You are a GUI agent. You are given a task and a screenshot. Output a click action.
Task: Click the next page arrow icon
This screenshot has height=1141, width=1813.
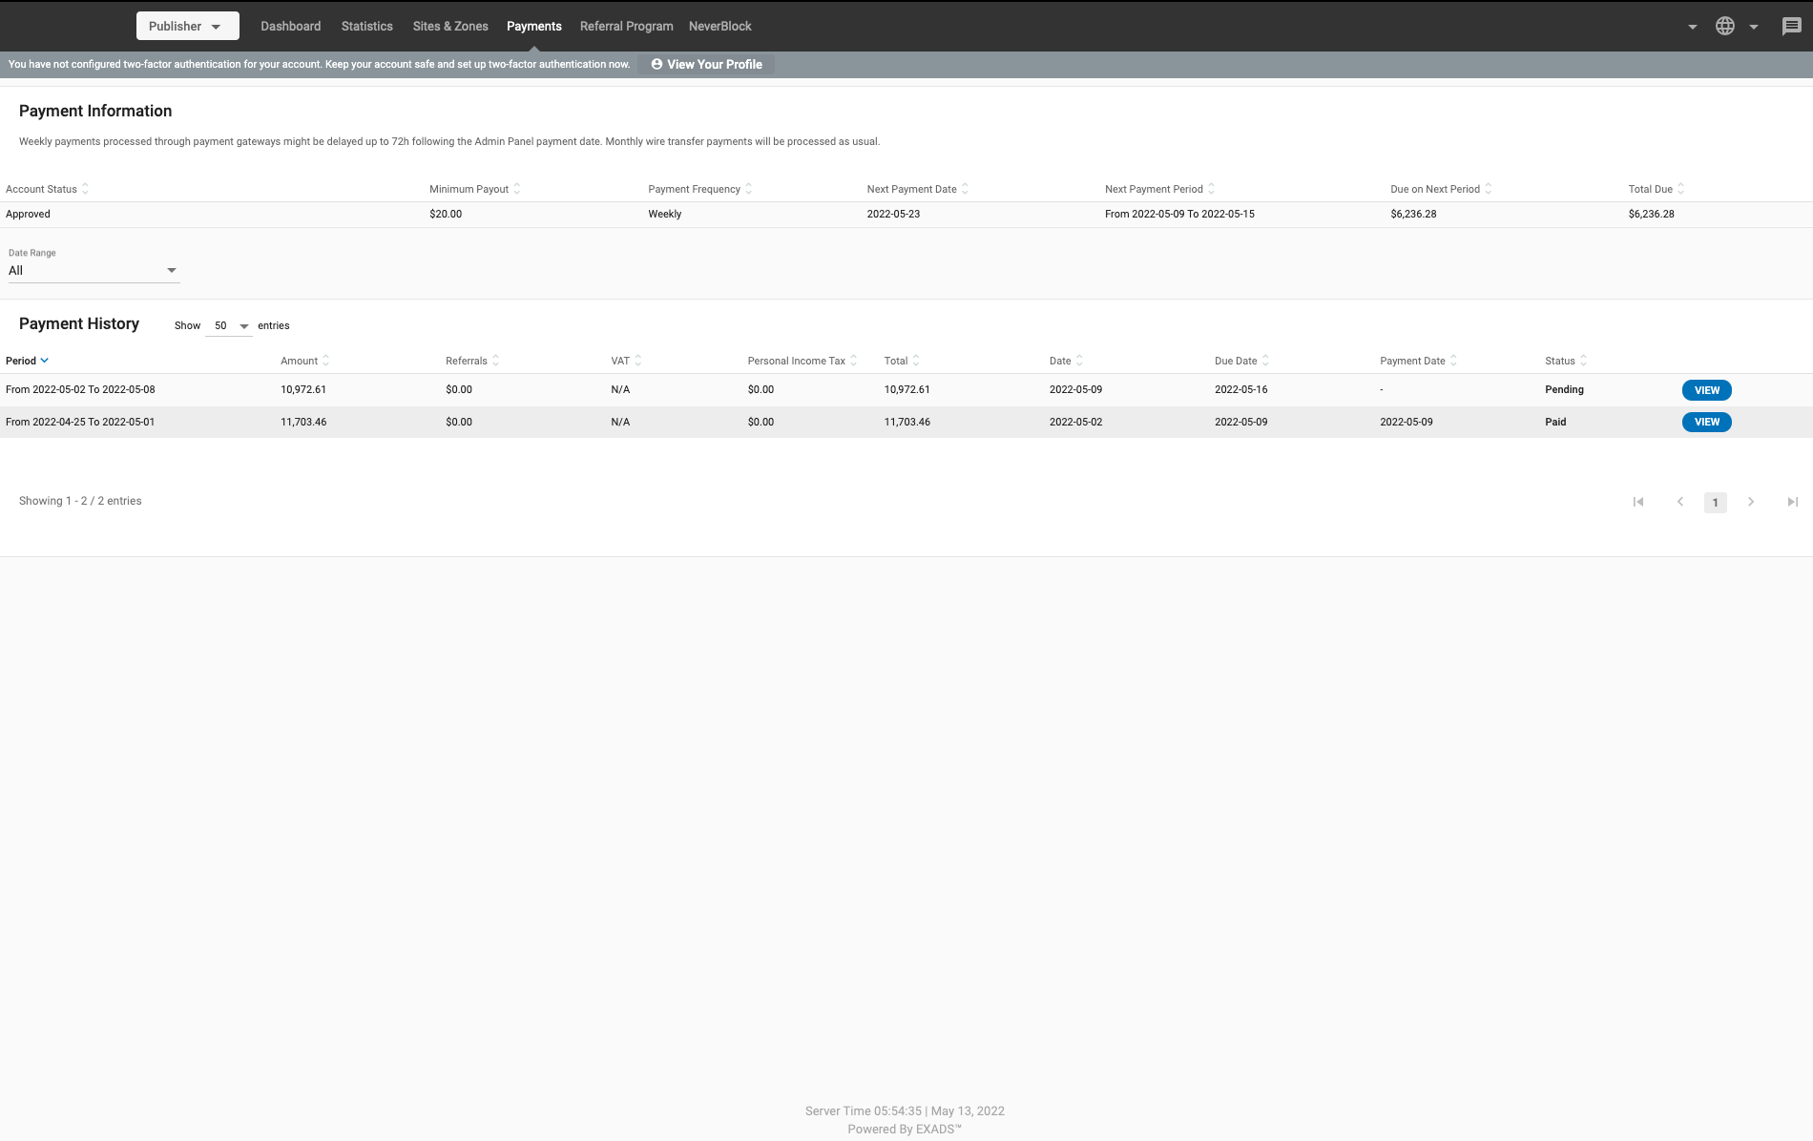click(x=1752, y=501)
